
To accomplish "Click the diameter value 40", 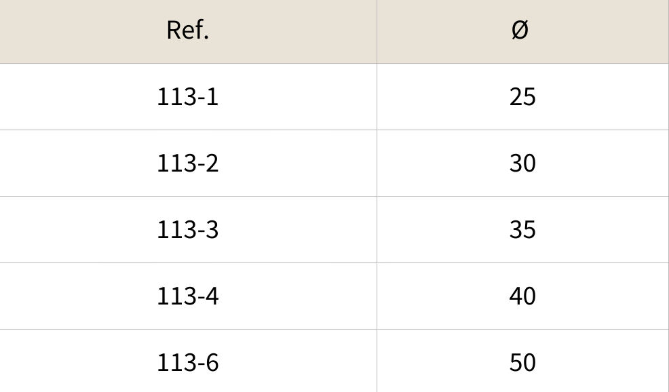I will 522,296.
